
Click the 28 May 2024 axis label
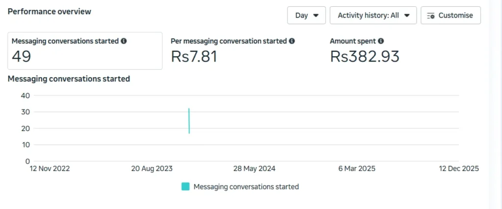254,168
